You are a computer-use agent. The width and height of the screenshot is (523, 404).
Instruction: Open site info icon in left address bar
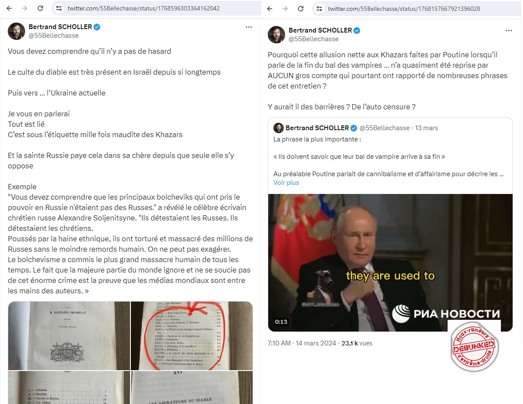click(x=59, y=8)
